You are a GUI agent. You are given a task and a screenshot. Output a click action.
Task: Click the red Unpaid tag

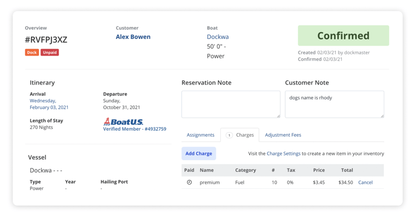(x=49, y=52)
